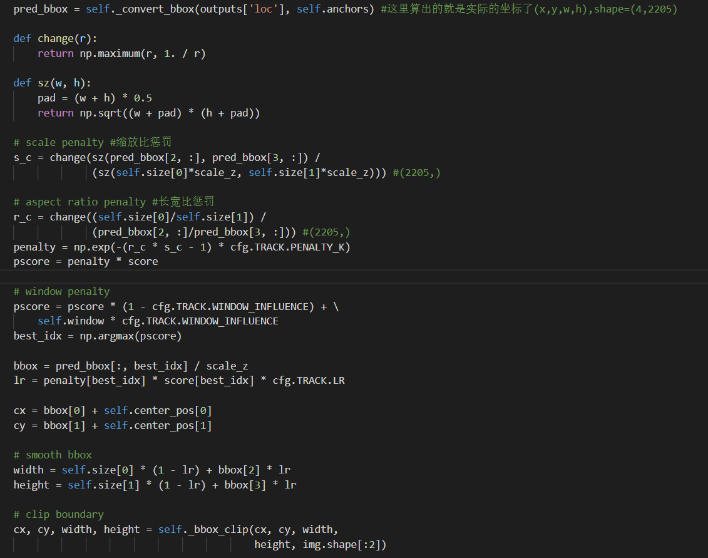Screen dimensions: 708x558
Task: Click 'cy = bbox[1] + self.center_pos[1]' line
Action: click(x=113, y=426)
